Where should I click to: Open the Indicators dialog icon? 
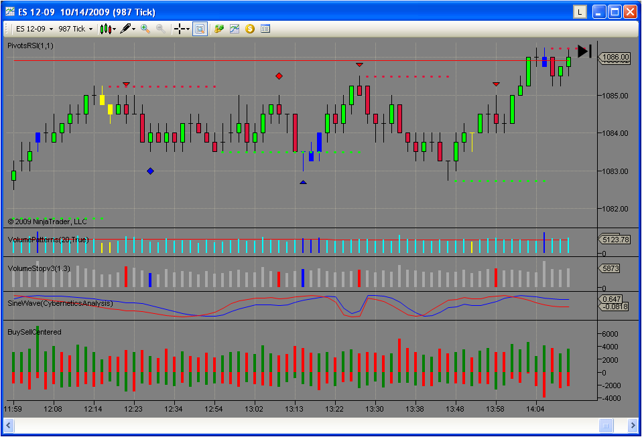tap(234, 29)
